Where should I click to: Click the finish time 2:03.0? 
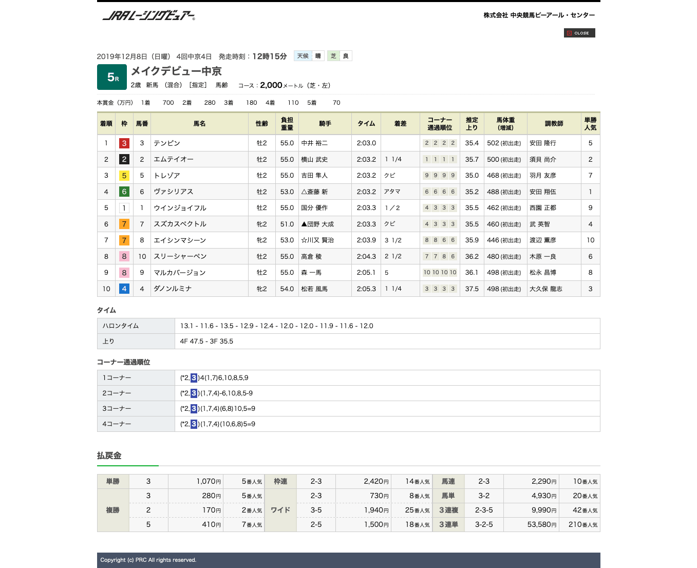point(366,143)
